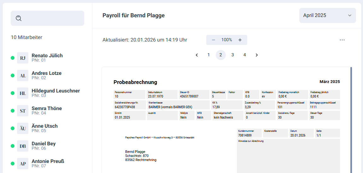Open the three-dot more options menu

[x=342, y=40]
